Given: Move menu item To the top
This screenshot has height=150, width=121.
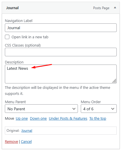Looking at the screenshot, I should pos(98,119).
